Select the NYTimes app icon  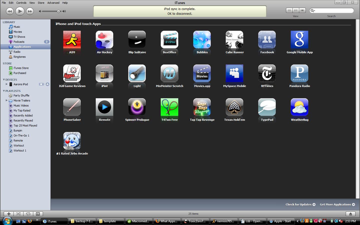[267, 73]
